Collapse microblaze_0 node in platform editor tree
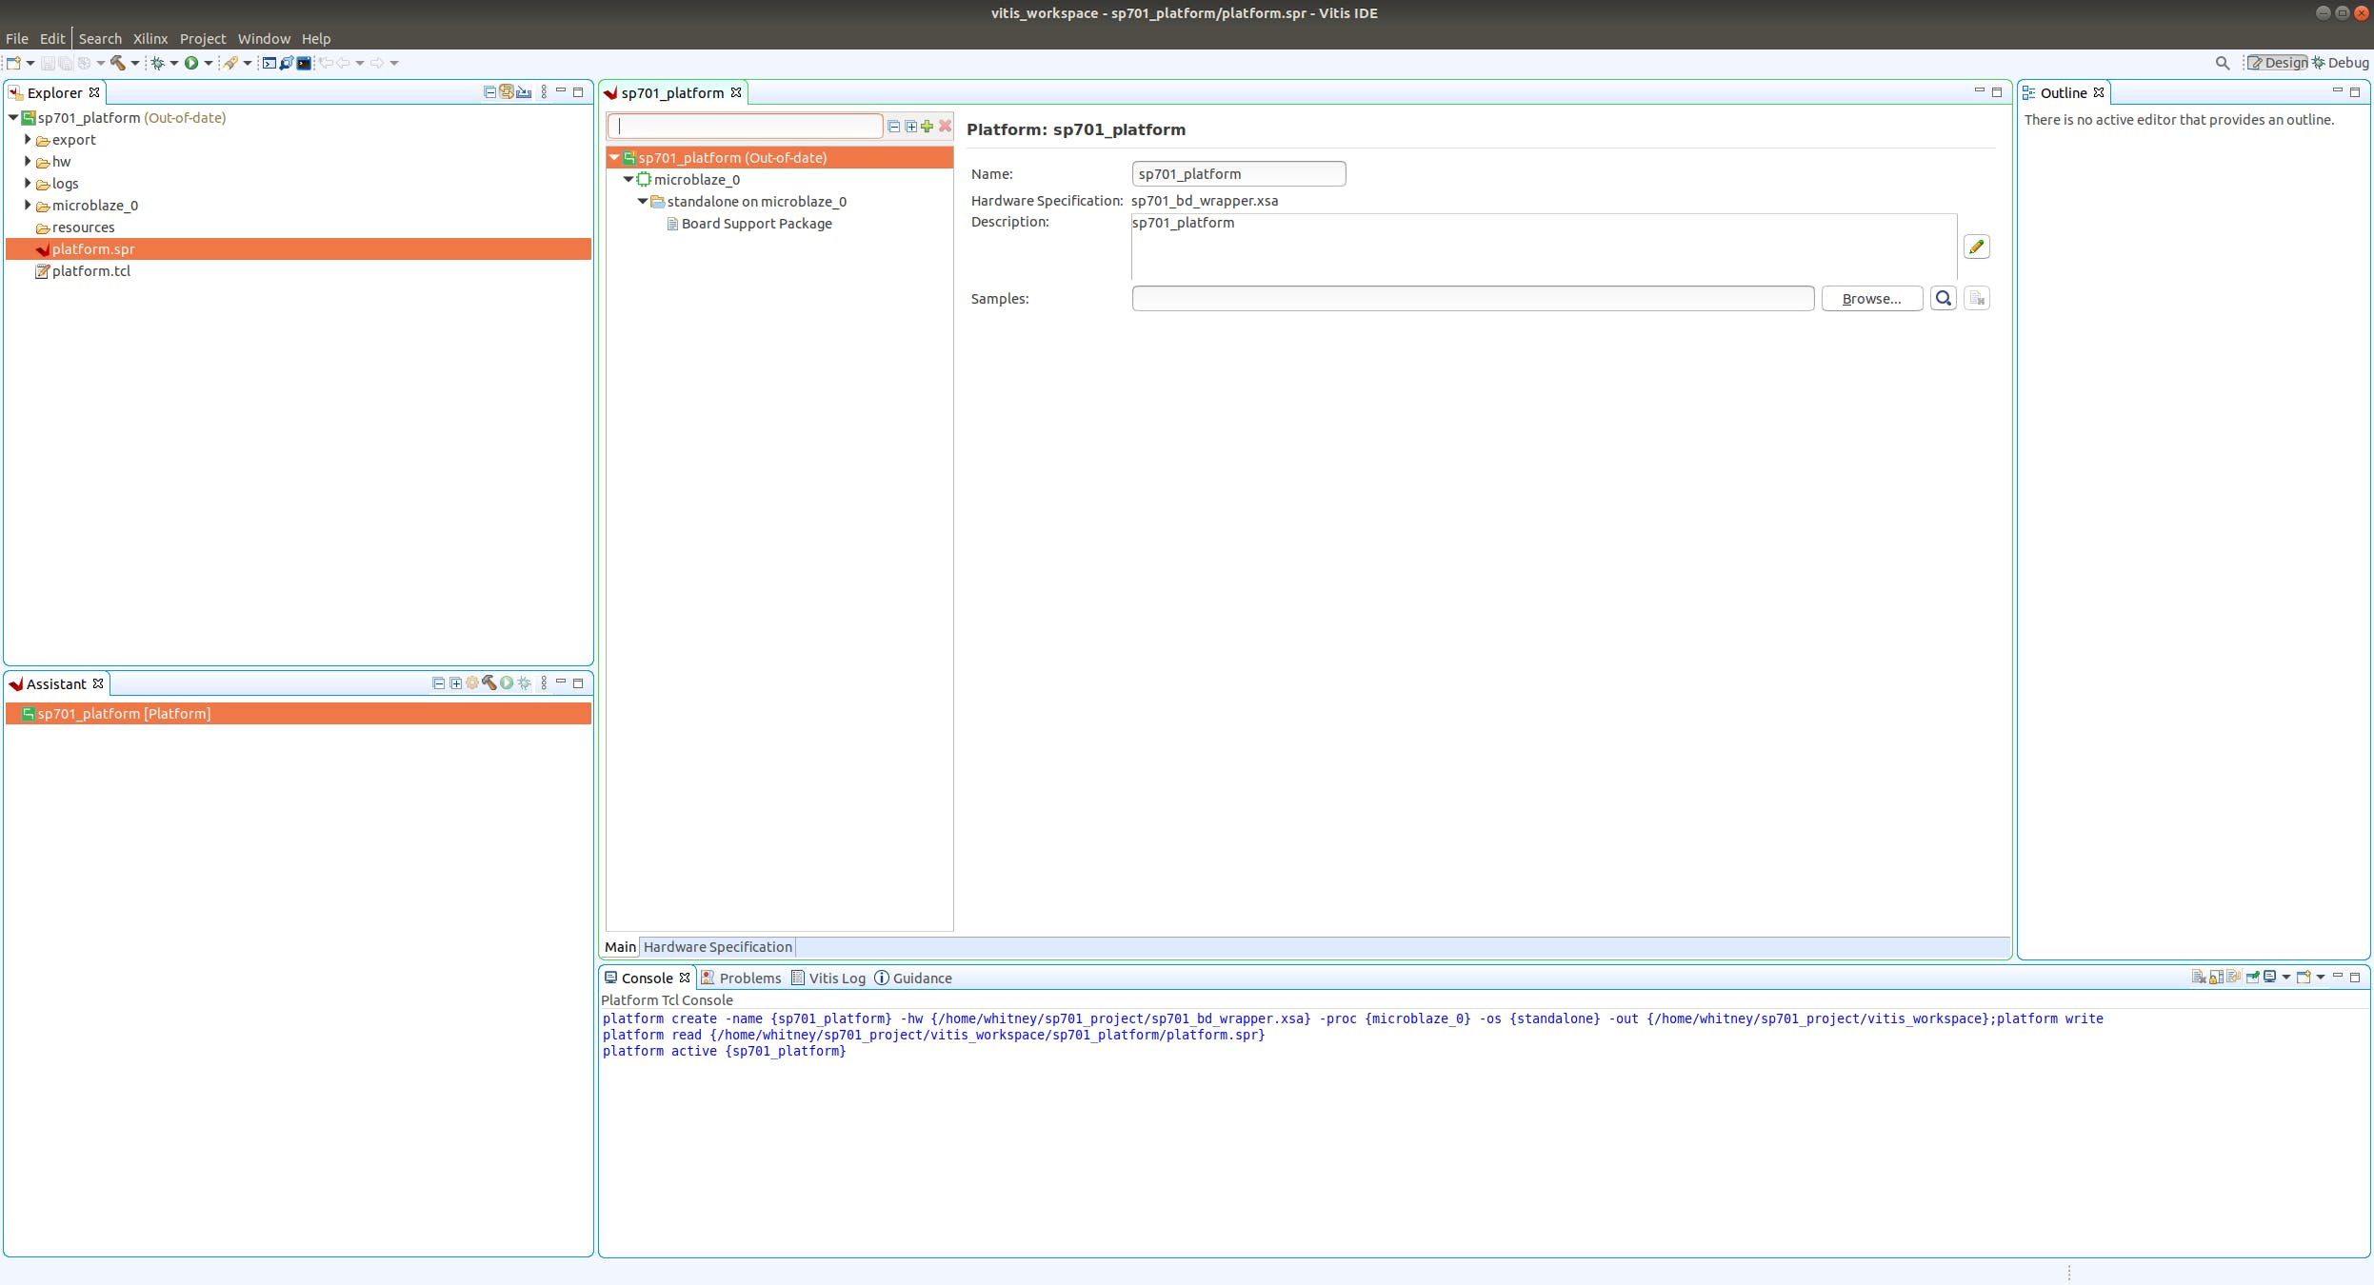The image size is (2374, 1285). 628,179
